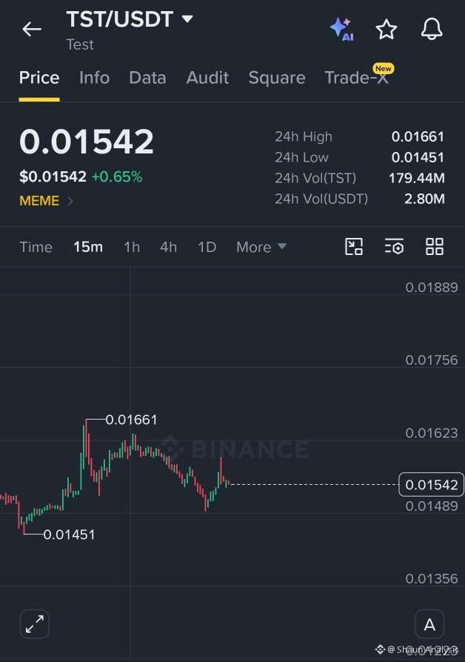Viewport: 465px width, 662px height.
Task: Click the +0.65% change percentage
Action: [x=117, y=176]
